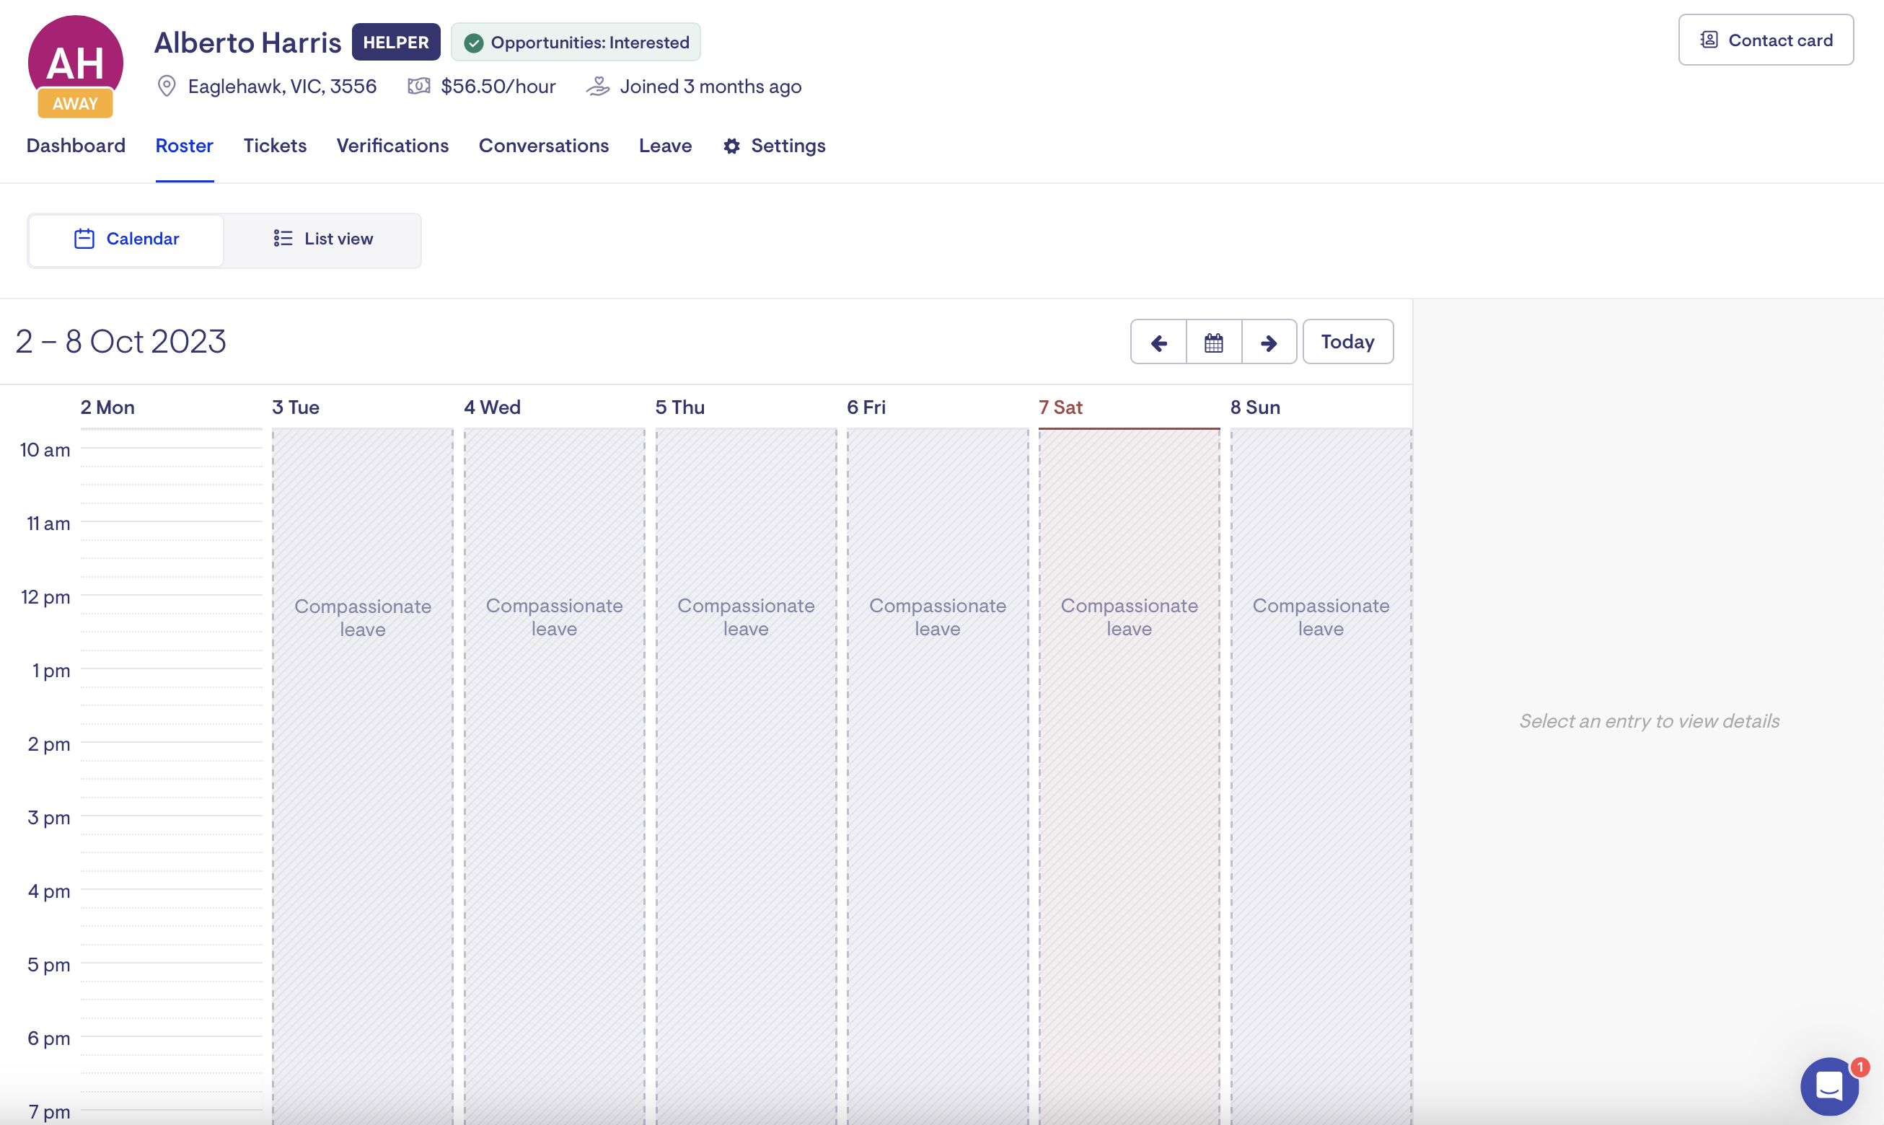
Task: Switch to List view
Action: 323,239
